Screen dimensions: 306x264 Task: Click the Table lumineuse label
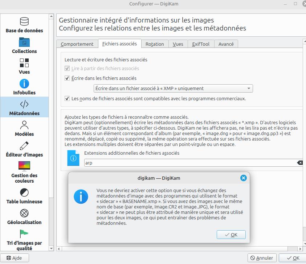24,202
